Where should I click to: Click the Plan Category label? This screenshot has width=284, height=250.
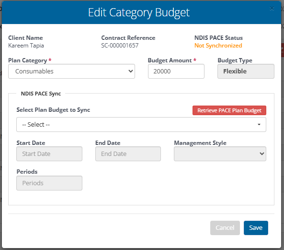(x=28, y=60)
